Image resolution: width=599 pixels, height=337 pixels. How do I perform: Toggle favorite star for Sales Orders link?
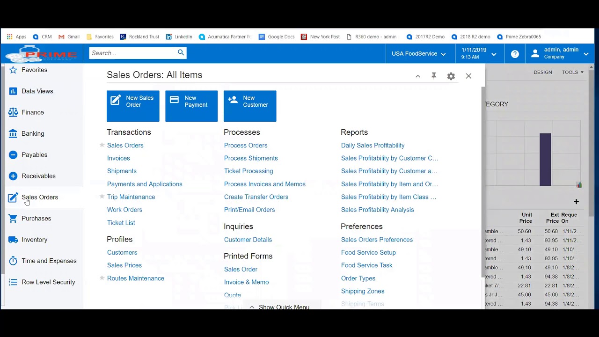102,145
